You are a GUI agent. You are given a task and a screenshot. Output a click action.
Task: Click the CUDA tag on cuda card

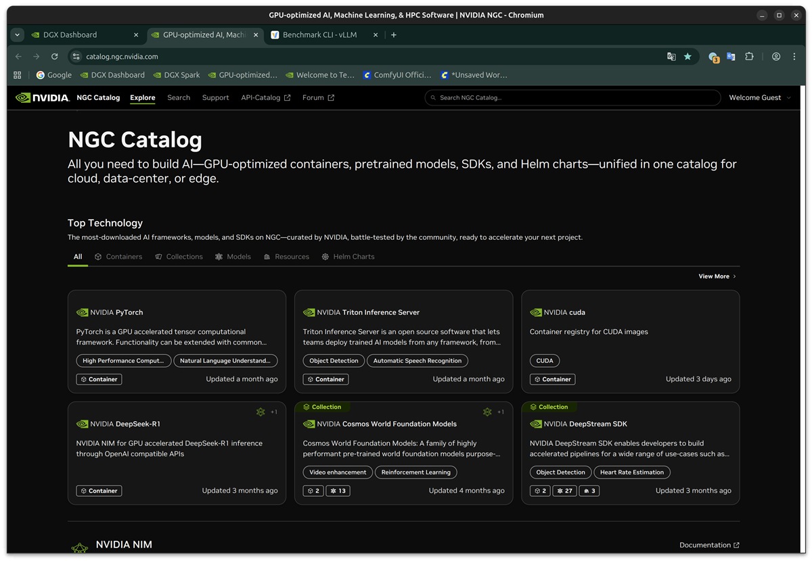point(545,361)
